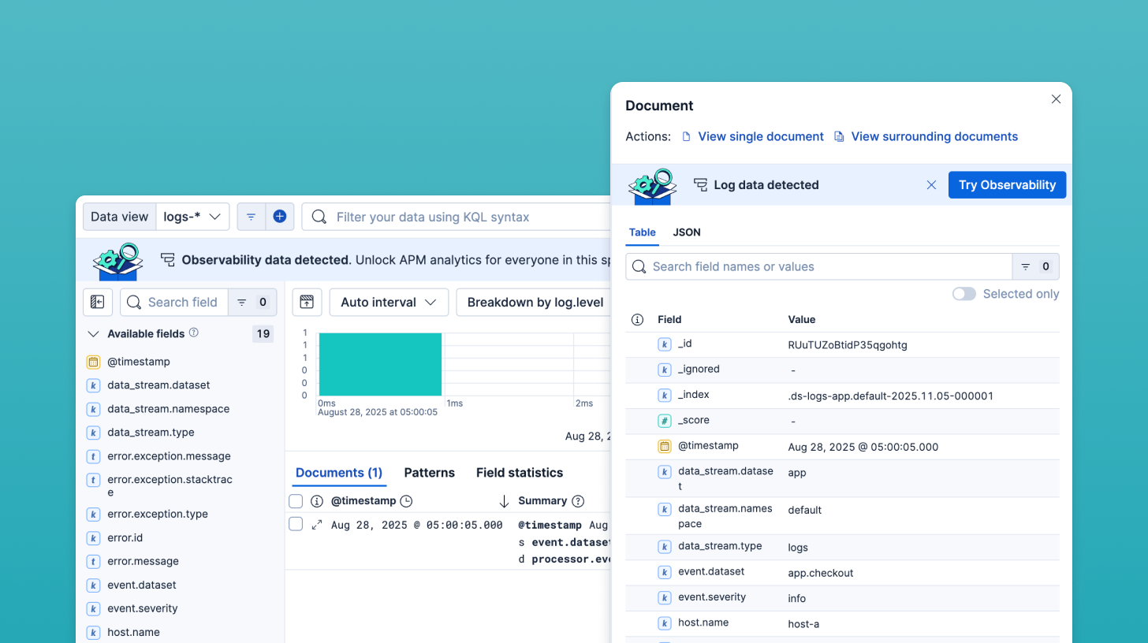Check the select-all checkbox in the documents header
This screenshot has height=643, width=1148.
click(296, 500)
